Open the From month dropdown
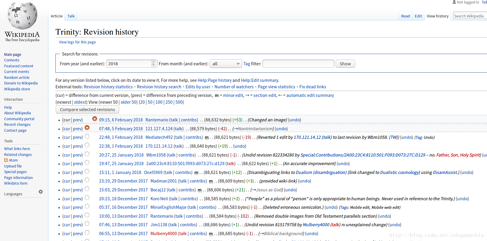The width and height of the screenshot is (487, 241). coord(226,64)
